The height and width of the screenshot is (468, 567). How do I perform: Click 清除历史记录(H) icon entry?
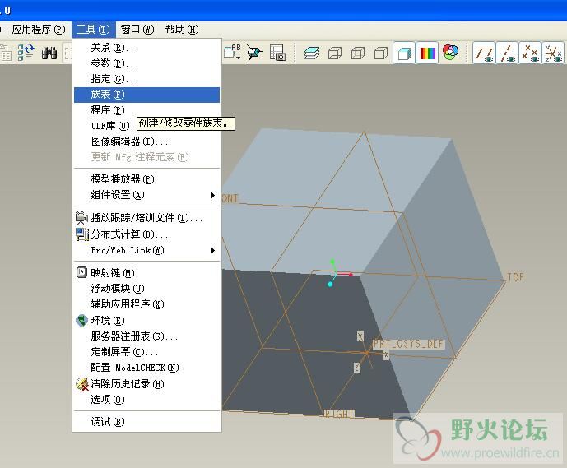point(146,384)
